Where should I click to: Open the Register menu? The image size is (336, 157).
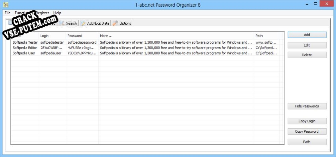[42, 13]
